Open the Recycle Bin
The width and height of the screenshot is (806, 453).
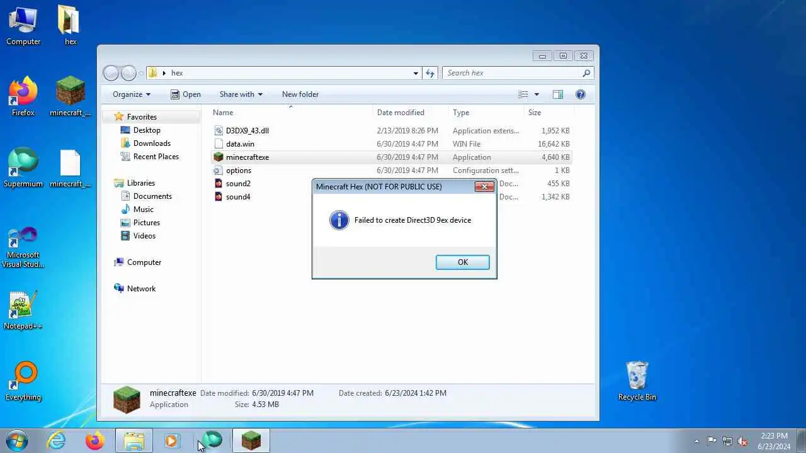[x=637, y=381]
